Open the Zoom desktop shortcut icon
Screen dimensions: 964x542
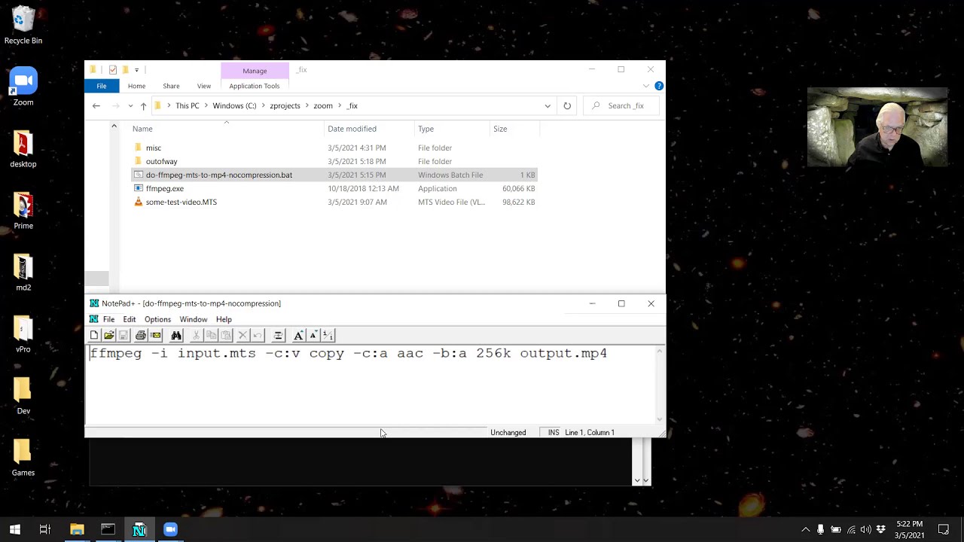point(23,87)
